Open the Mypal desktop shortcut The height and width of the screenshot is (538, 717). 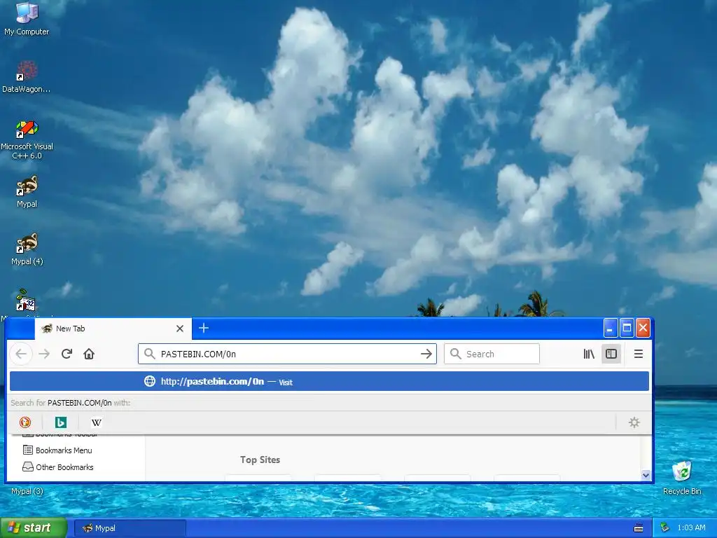[x=27, y=191]
